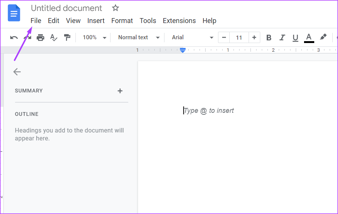Add a summary with plus icon
The image size is (338, 214).
[x=120, y=91]
